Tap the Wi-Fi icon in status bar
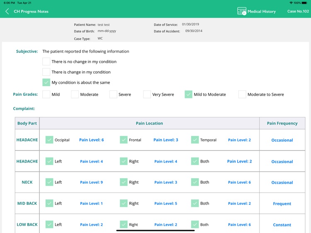The height and width of the screenshot is (233, 311). (x=291, y=3)
